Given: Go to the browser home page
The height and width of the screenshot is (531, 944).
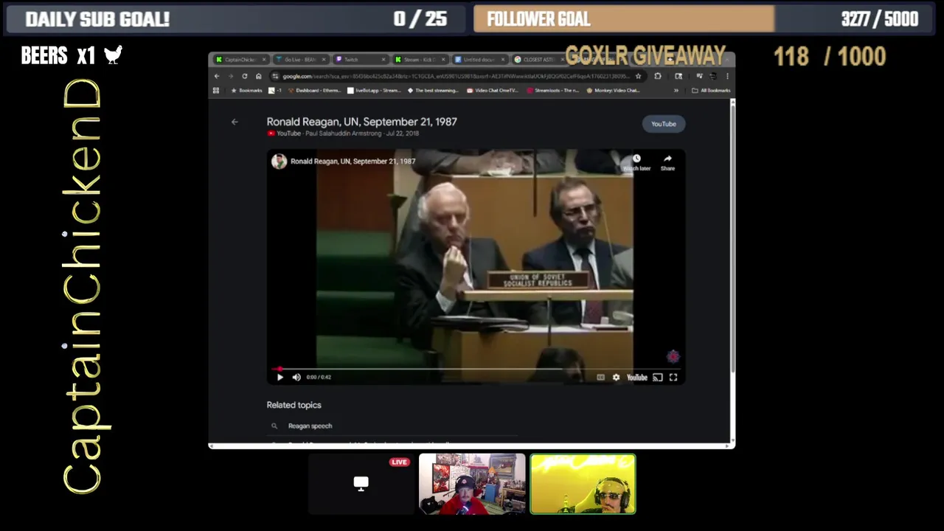Looking at the screenshot, I should [x=258, y=76].
